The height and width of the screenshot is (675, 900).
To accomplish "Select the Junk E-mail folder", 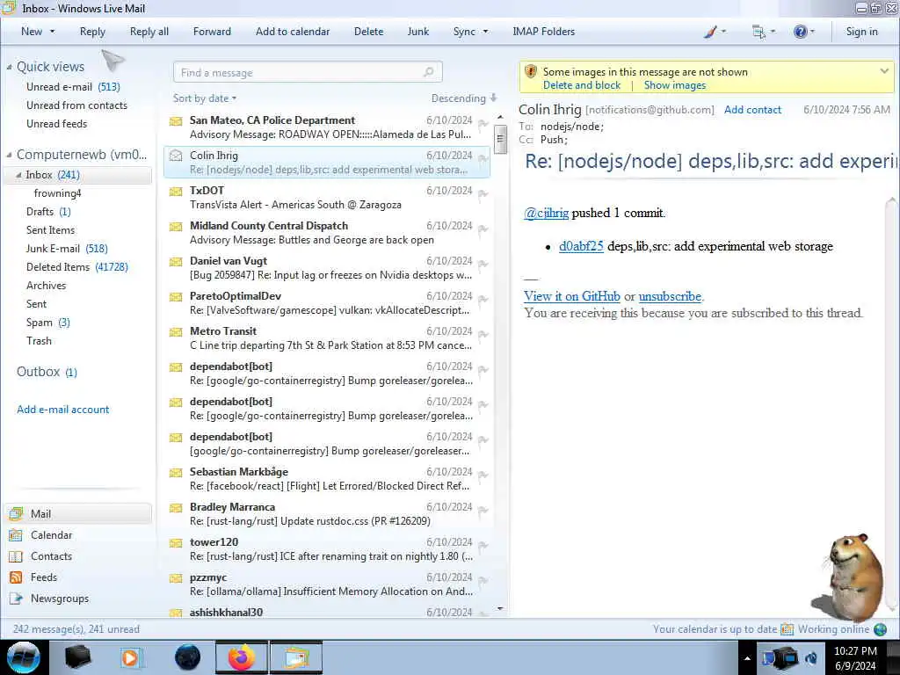I will click(67, 249).
